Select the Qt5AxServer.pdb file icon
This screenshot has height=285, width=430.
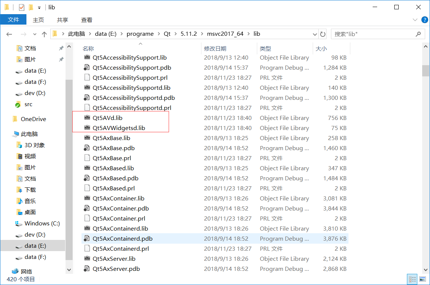coord(87,269)
